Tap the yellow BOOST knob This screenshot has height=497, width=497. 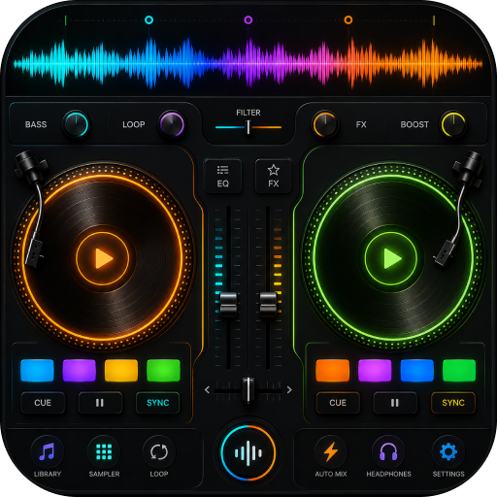pos(453,124)
